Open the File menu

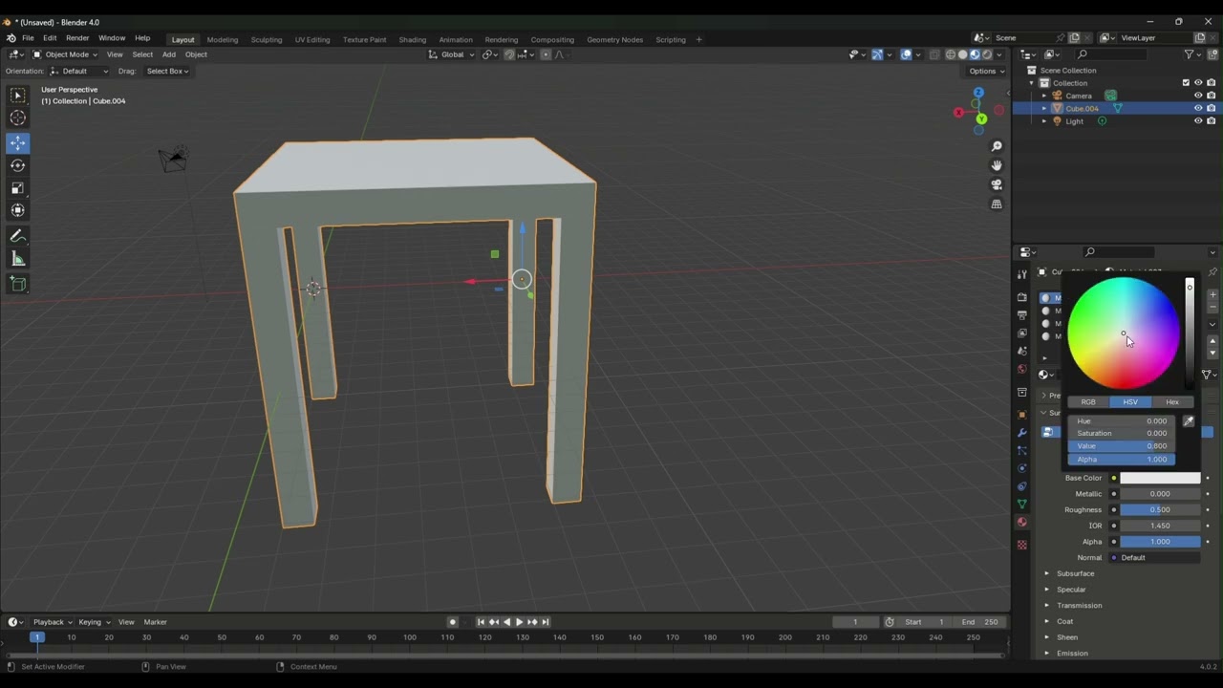[x=28, y=38]
